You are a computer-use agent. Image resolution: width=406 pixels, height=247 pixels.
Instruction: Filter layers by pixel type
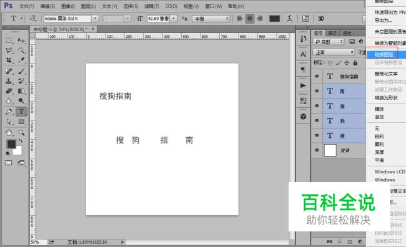point(352,41)
